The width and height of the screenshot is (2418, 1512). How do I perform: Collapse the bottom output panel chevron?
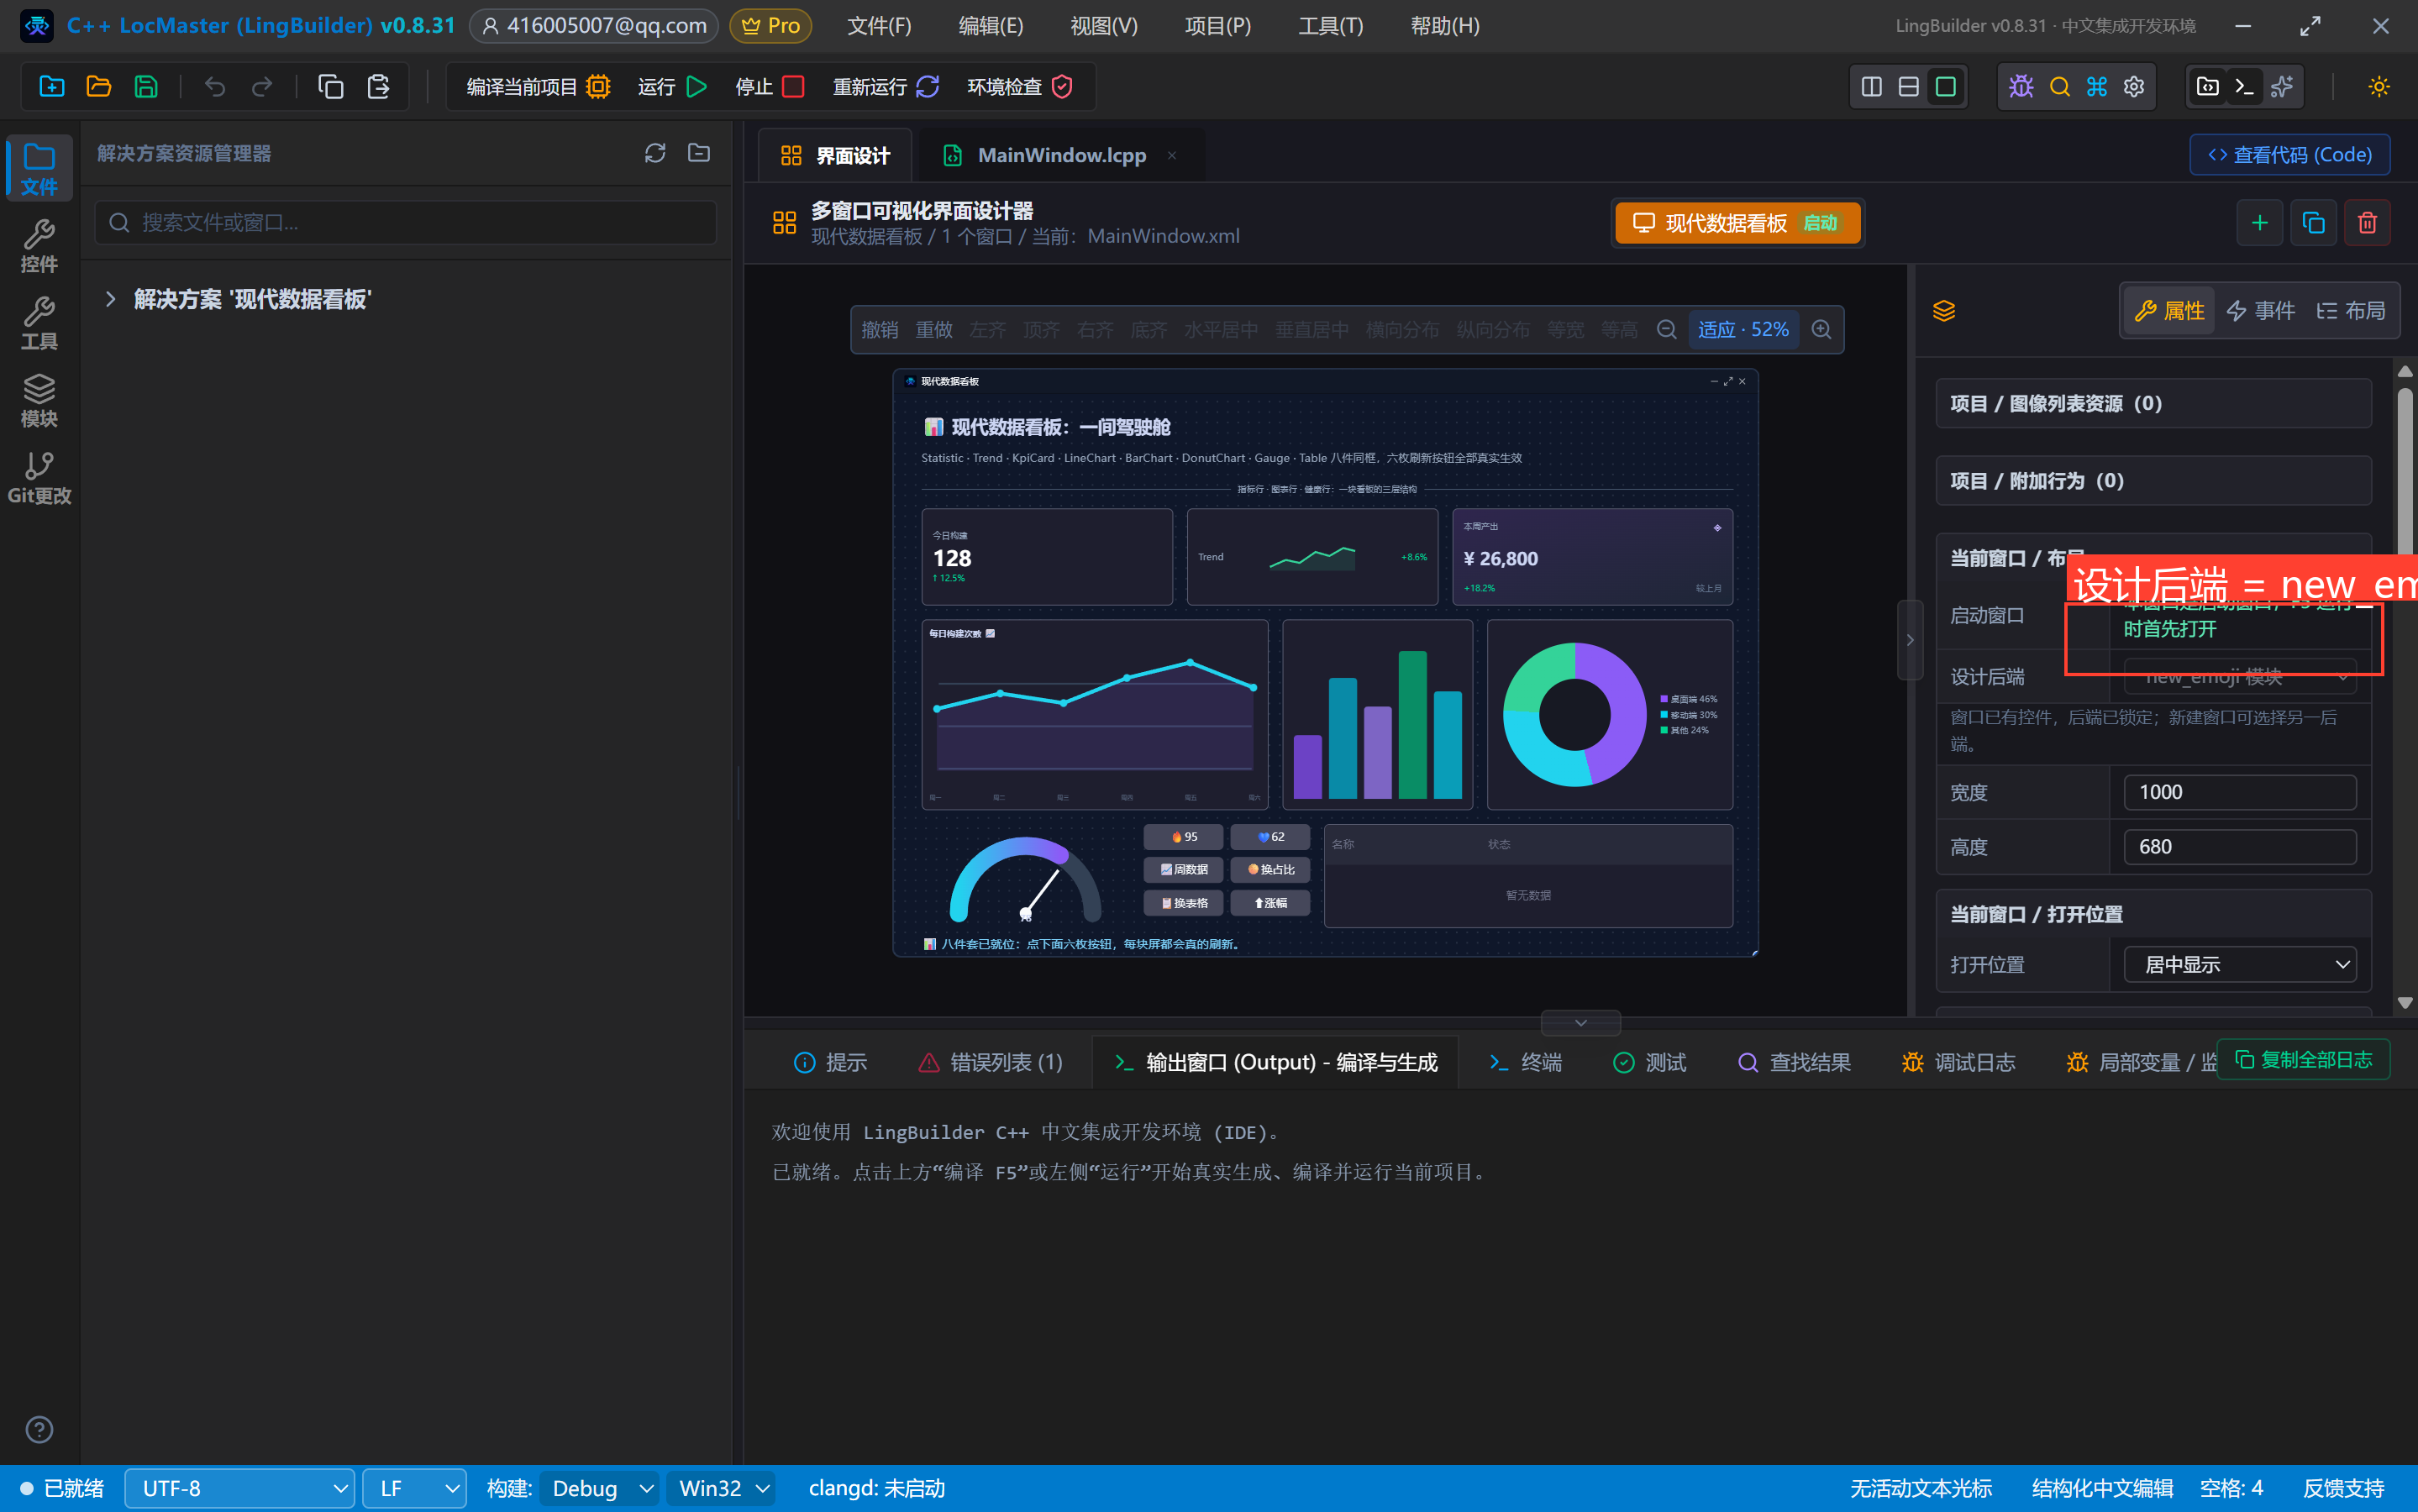(x=1580, y=1022)
